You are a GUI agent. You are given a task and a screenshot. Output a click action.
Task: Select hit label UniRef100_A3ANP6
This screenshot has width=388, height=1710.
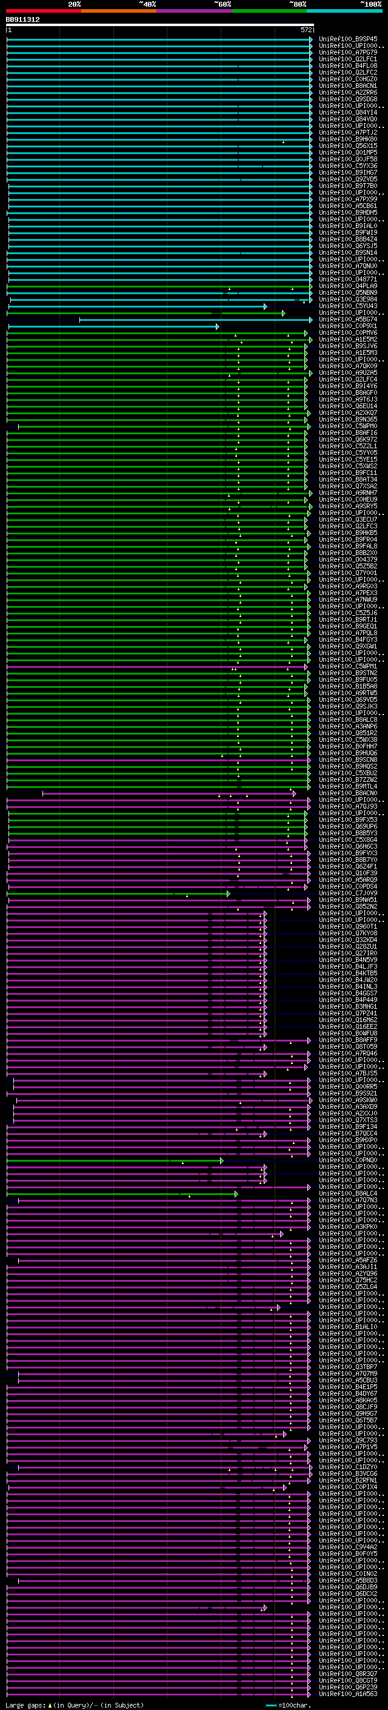point(347,727)
